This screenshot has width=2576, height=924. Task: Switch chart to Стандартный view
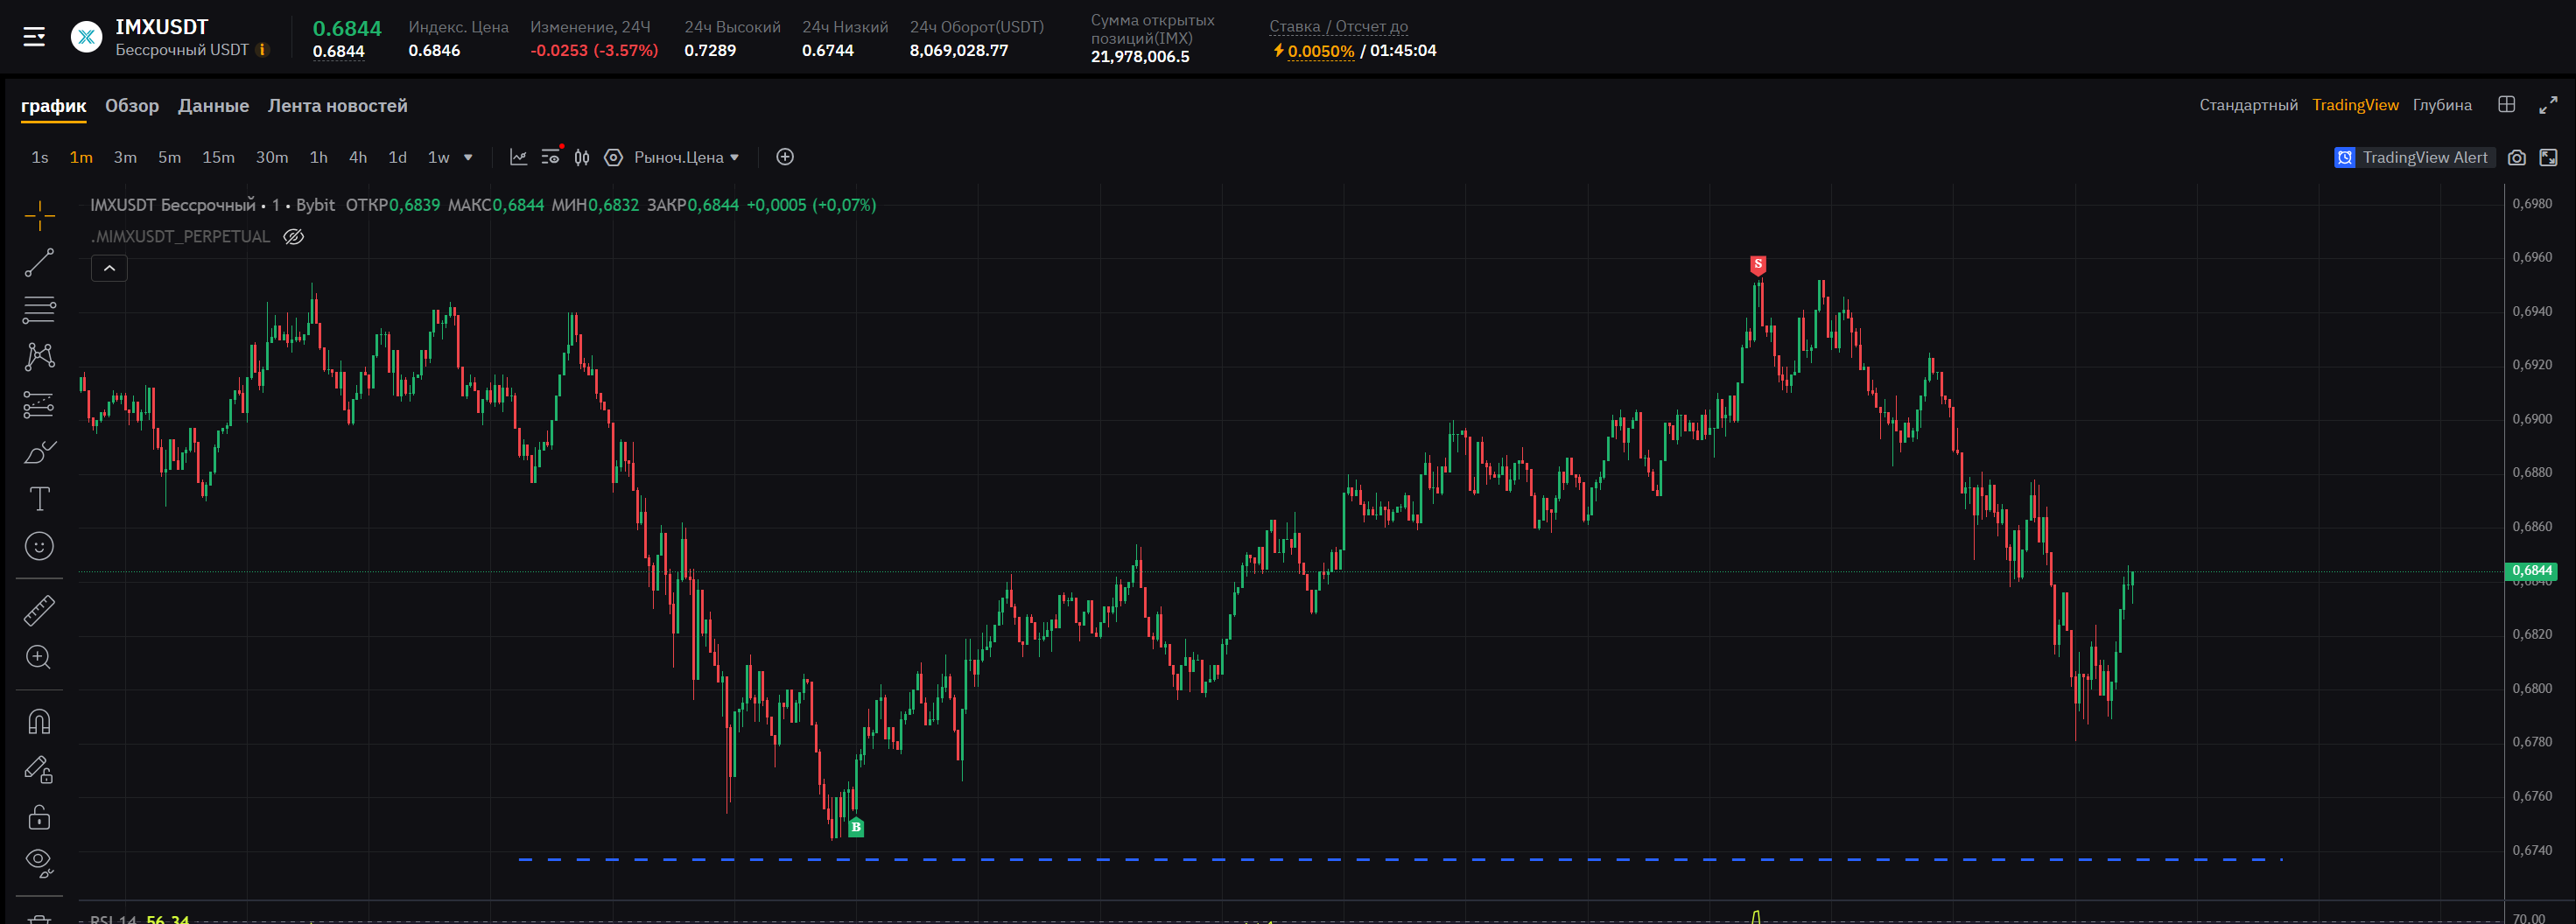pyautogui.click(x=2248, y=105)
